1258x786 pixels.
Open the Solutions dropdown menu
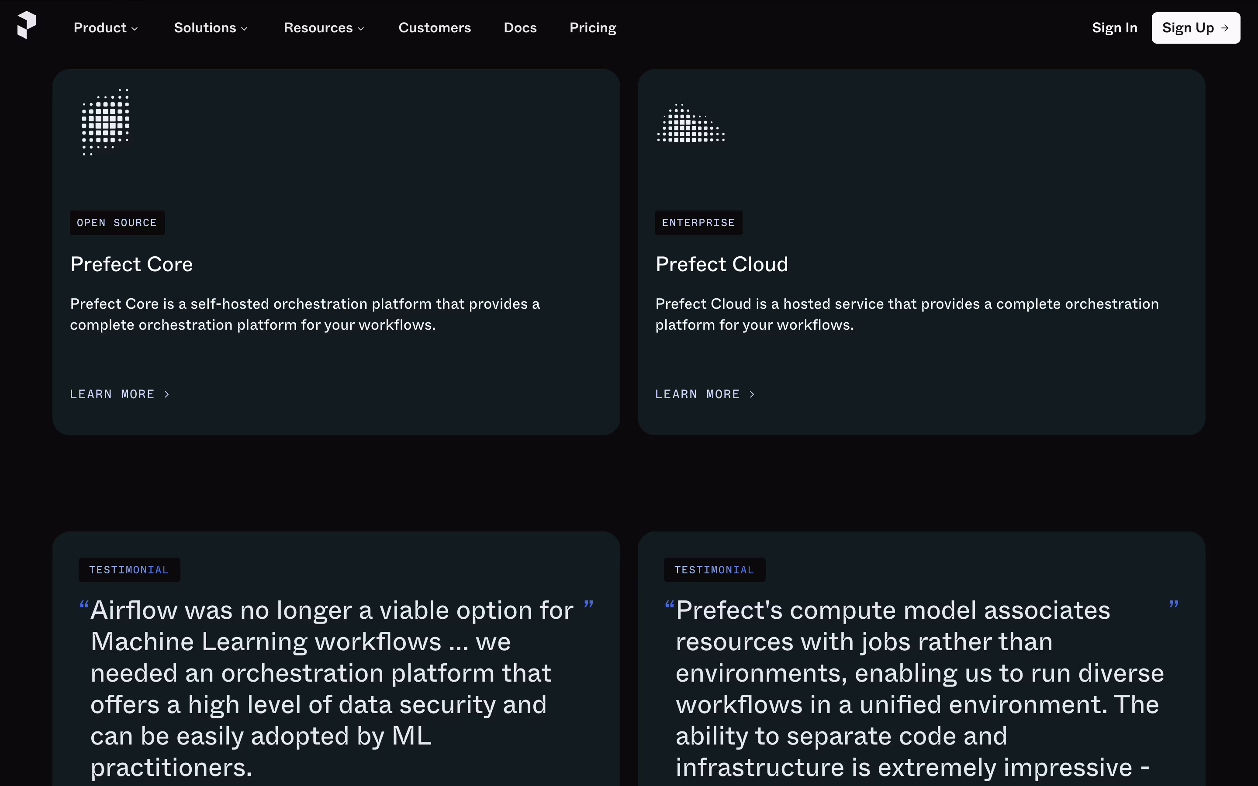pyautogui.click(x=211, y=28)
